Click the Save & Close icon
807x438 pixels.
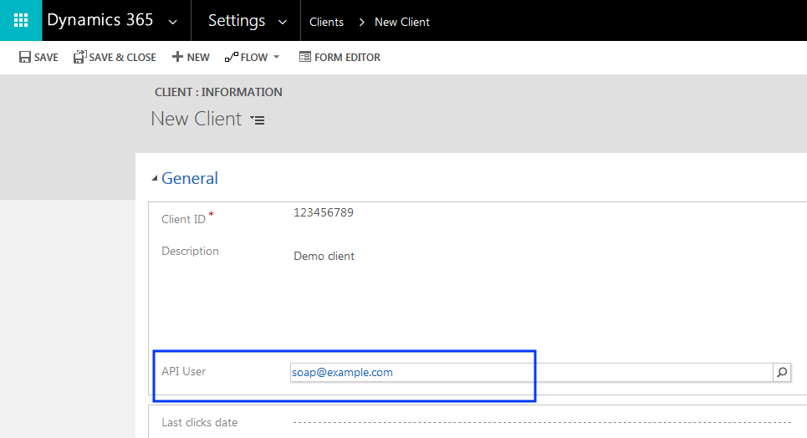pos(79,58)
